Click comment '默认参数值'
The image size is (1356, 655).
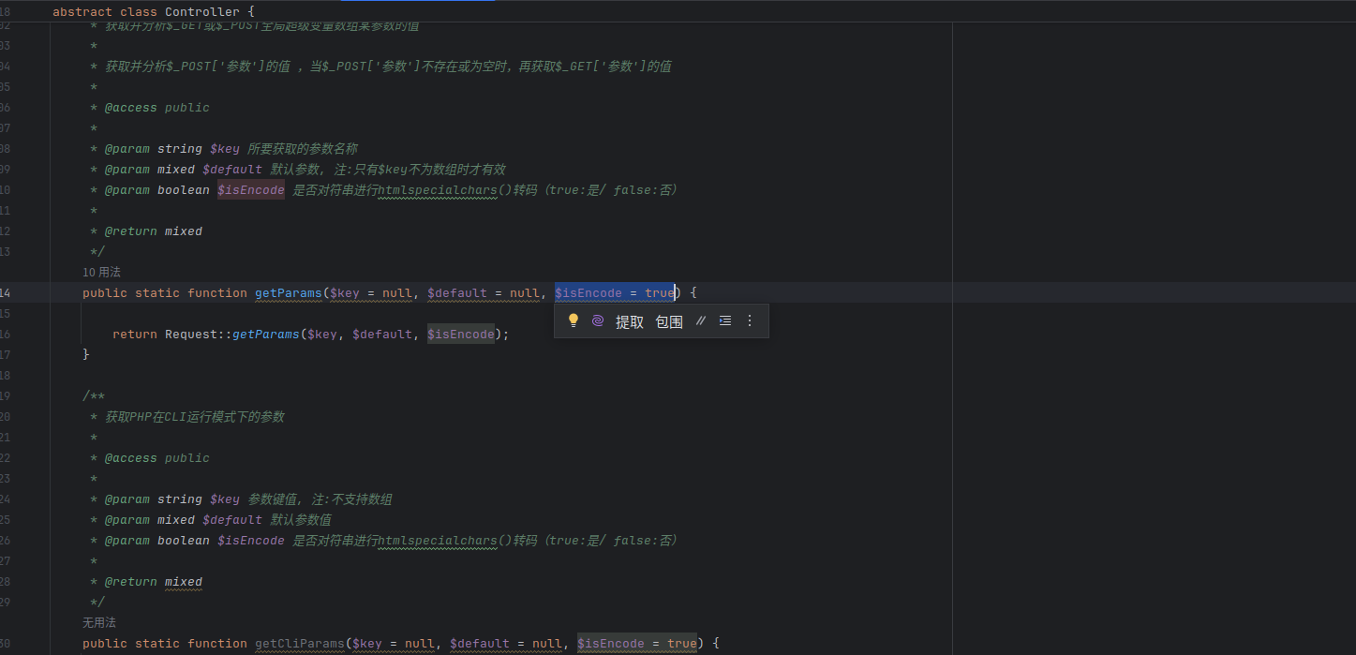click(301, 520)
